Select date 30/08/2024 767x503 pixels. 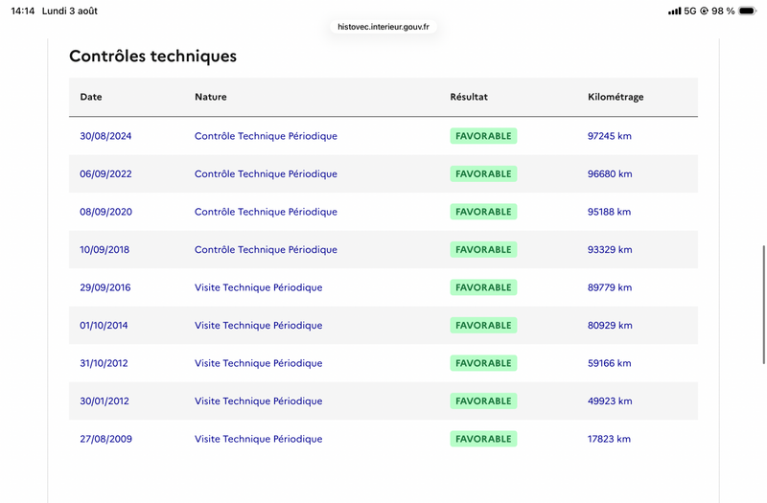tap(105, 136)
